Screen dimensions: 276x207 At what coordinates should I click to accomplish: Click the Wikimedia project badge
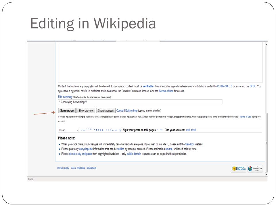click(x=255, y=169)
